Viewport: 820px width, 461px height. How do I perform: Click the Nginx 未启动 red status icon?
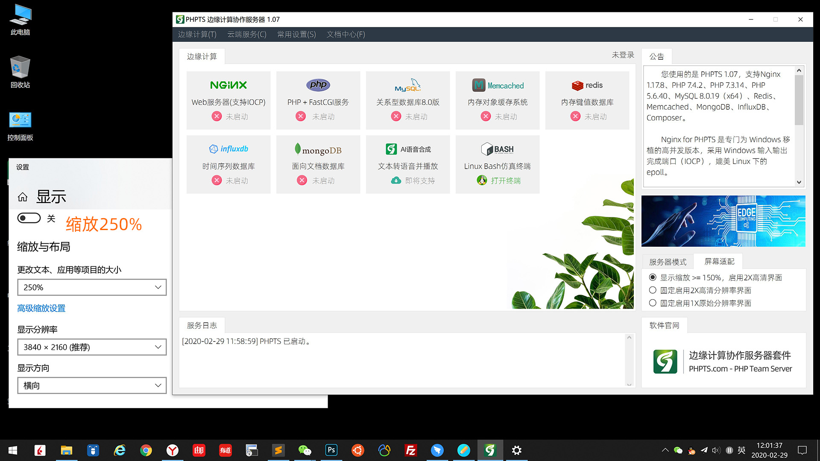coord(217,117)
